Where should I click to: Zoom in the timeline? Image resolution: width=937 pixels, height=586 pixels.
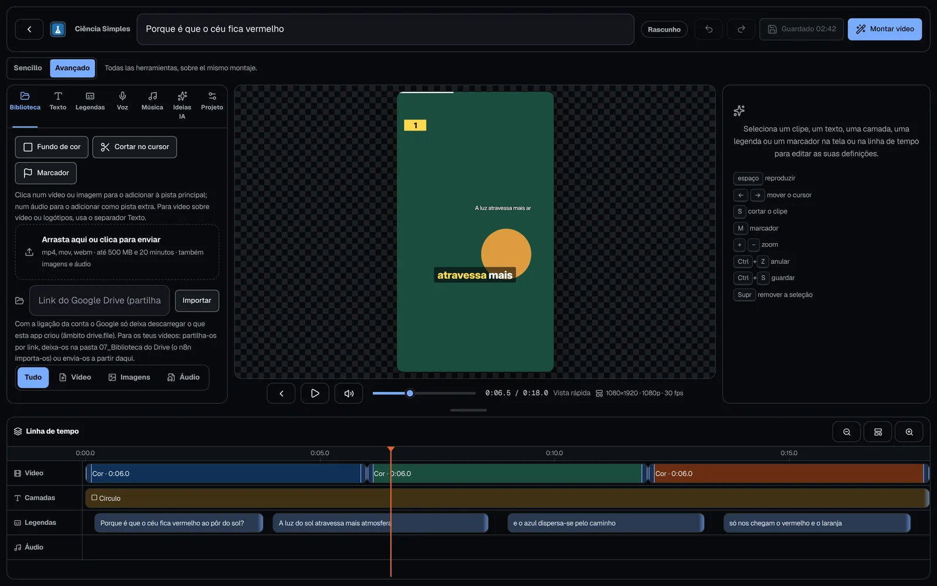[909, 432]
